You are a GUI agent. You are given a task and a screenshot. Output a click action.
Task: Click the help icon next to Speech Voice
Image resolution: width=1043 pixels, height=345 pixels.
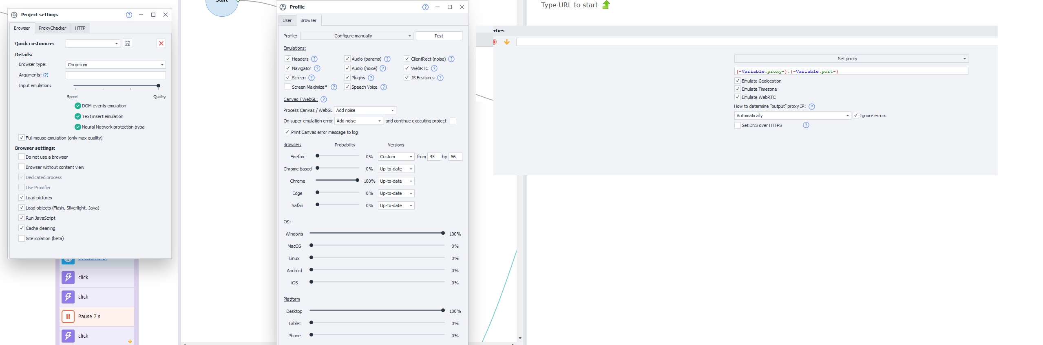click(384, 87)
